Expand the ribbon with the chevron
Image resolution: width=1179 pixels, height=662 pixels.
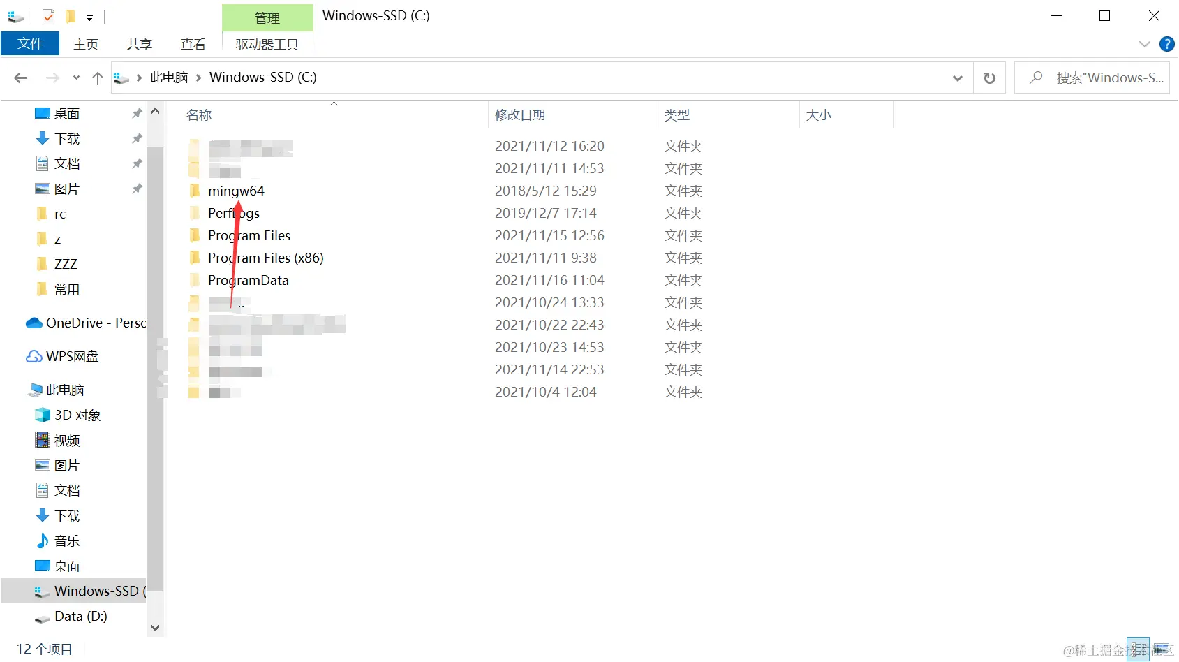(1145, 44)
